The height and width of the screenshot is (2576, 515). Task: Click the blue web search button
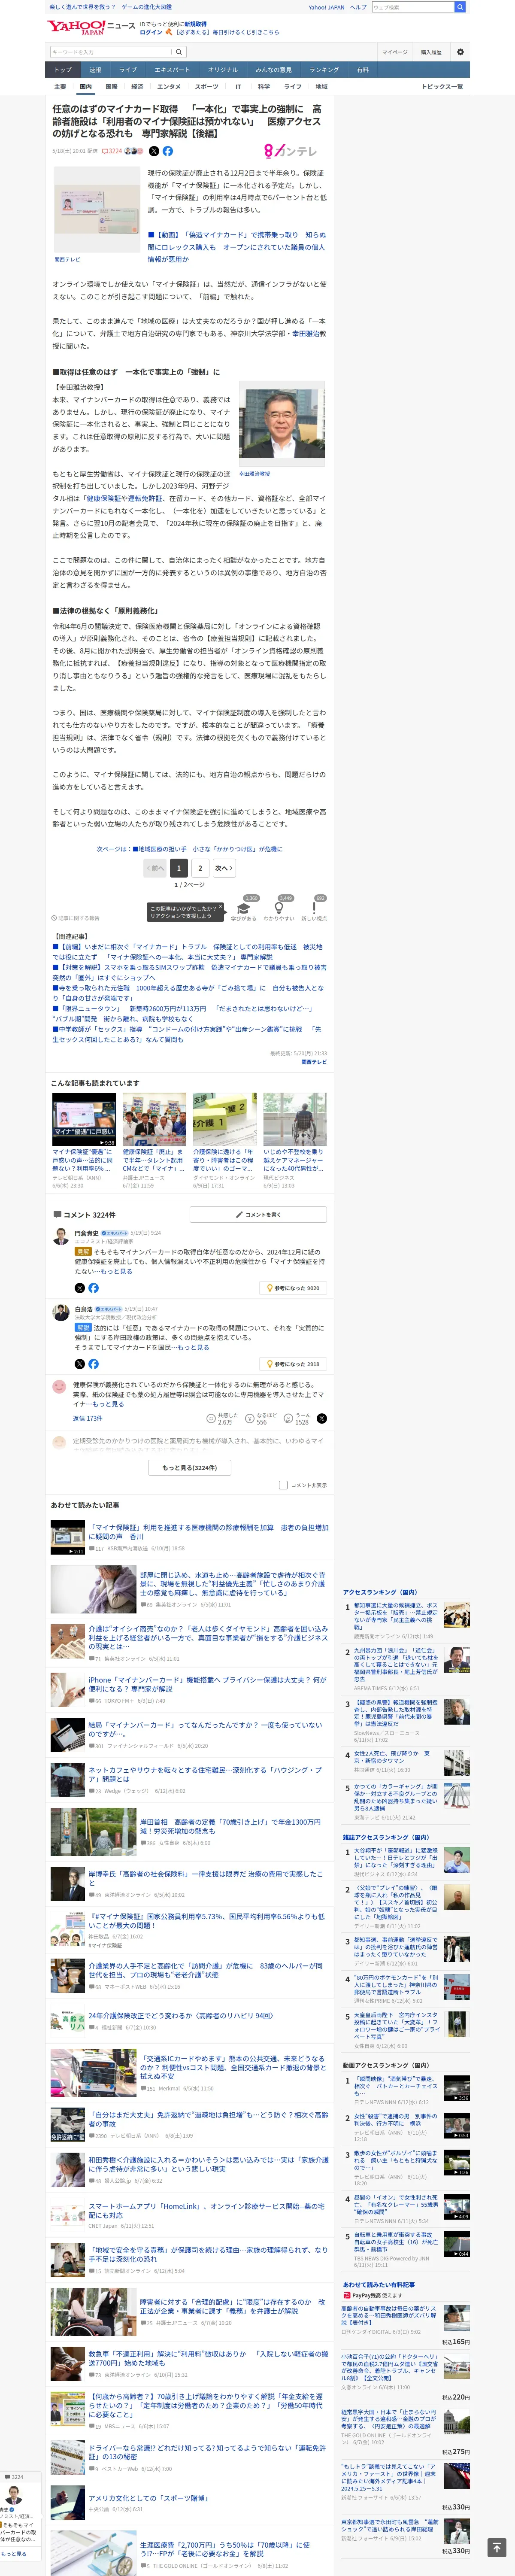(460, 7)
